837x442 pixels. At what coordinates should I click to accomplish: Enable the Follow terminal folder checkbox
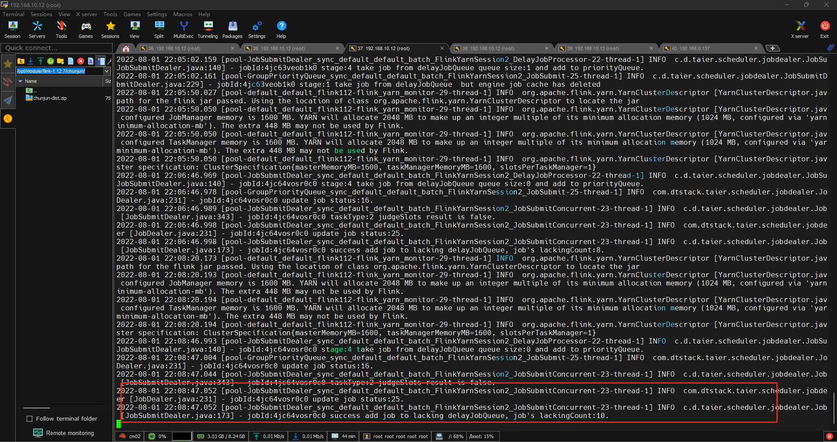(x=30, y=418)
